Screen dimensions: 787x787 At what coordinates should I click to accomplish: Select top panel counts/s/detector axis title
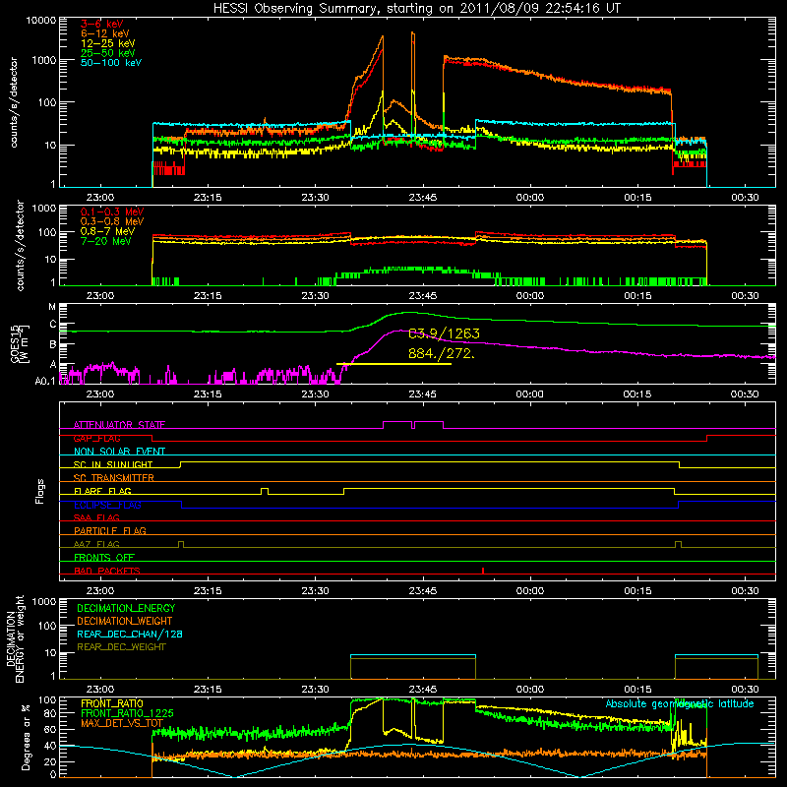tap(14, 102)
